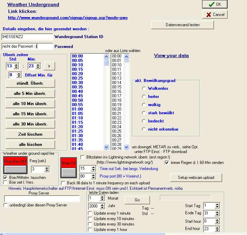Click alle 5 Min übertr. button
Viewport: 247px width, 235px height.
(x=30, y=94)
